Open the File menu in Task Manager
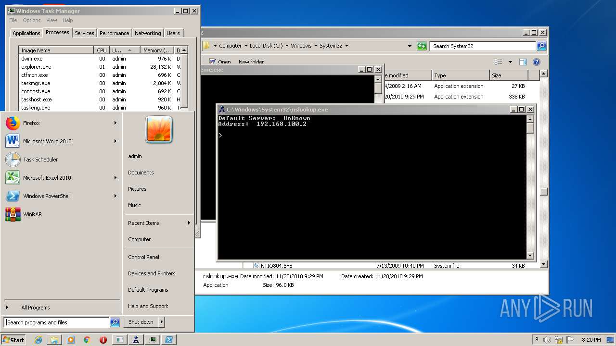 tap(13, 20)
